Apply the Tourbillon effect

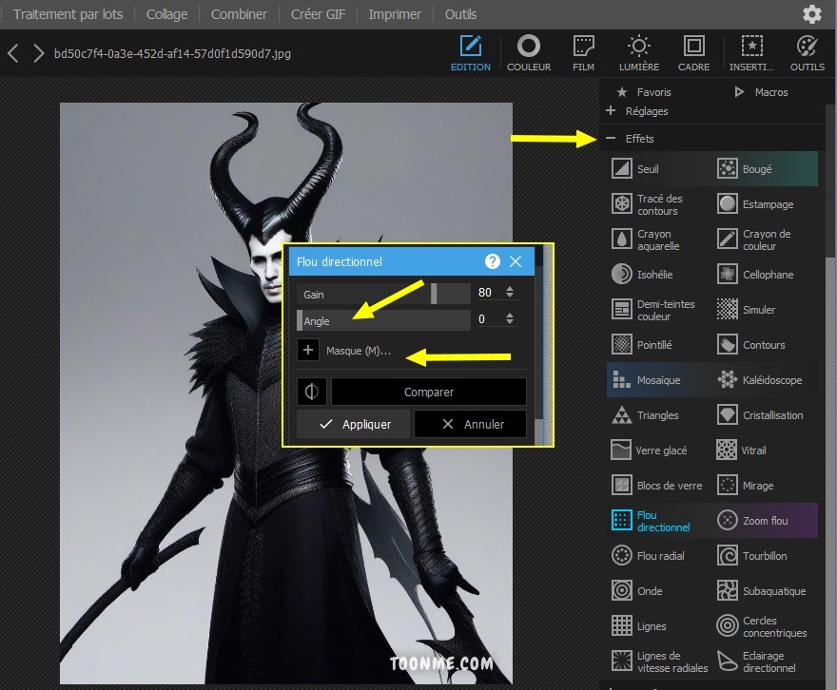tap(751, 556)
